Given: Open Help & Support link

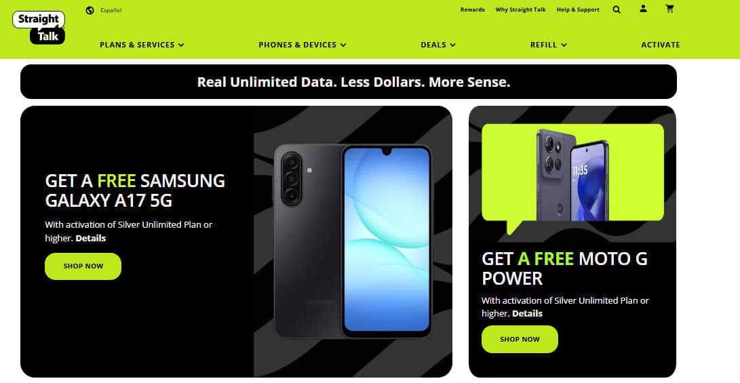Looking at the screenshot, I should (578, 9).
